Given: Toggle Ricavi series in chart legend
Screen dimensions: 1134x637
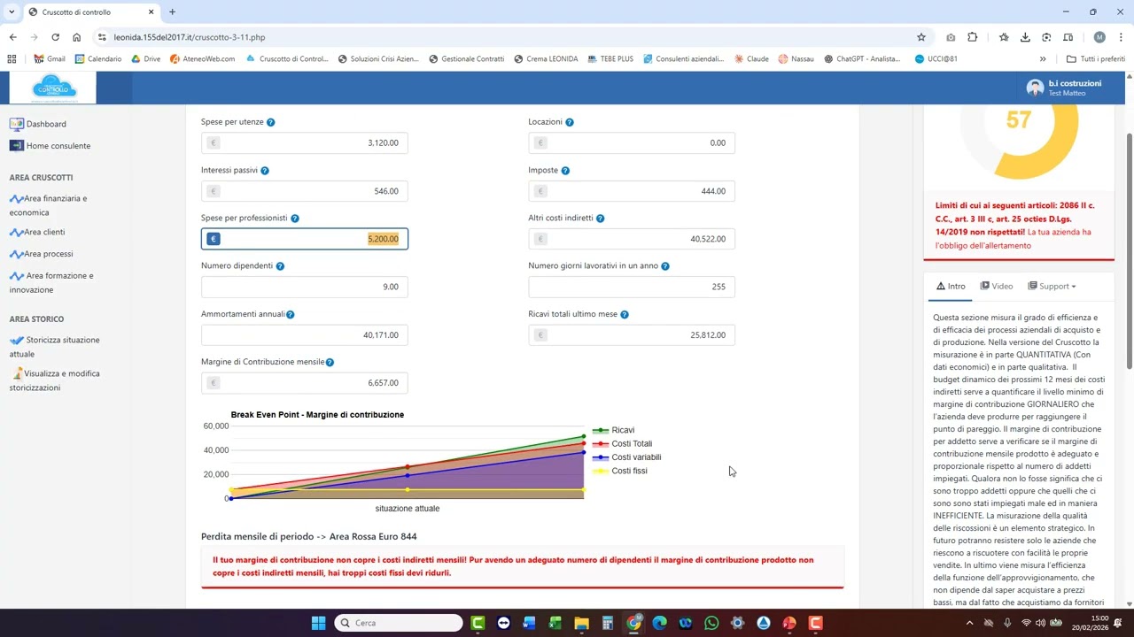Looking at the screenshot, I should 622,430.
